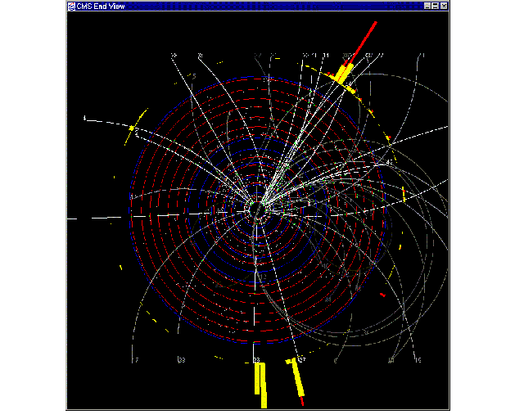Click track label 7 at bottom left
Screen dimensions: 524x419
pyautogui.click(x=136, y=360)
